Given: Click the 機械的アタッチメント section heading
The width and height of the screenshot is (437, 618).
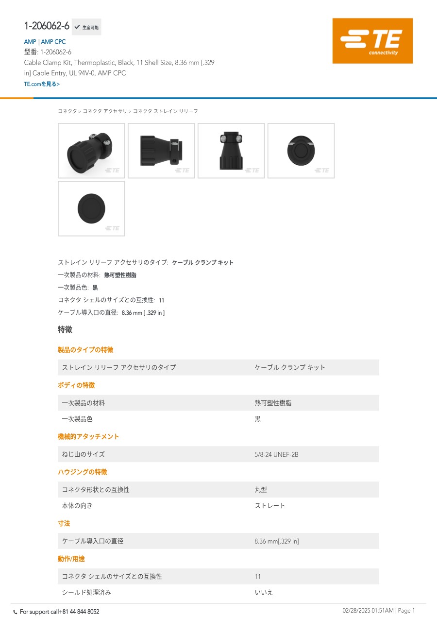Looking at the screenshot, I should pyautogui.click(x=88, y=437).
